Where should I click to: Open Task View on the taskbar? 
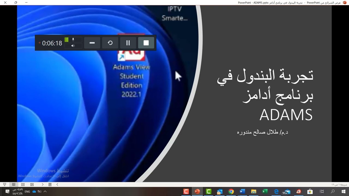click(321, 192)
